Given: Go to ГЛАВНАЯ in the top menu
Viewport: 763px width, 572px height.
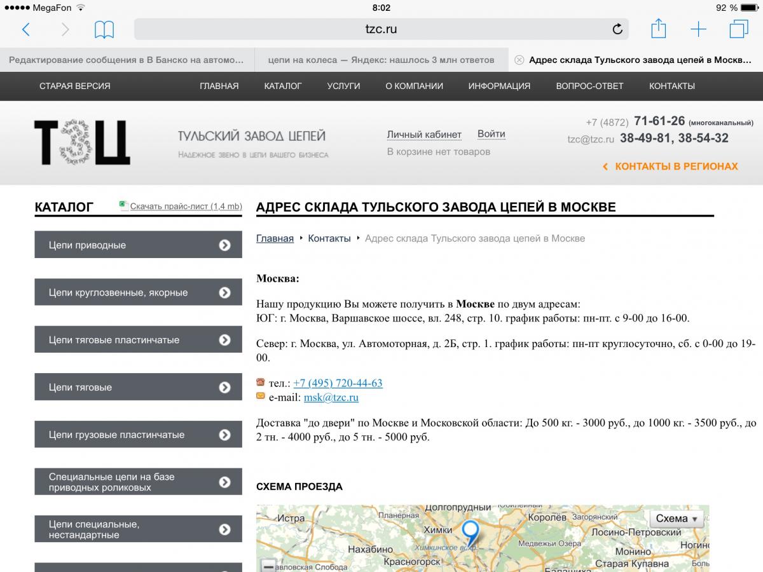Looking at the screenshot, I should [219, 86].
